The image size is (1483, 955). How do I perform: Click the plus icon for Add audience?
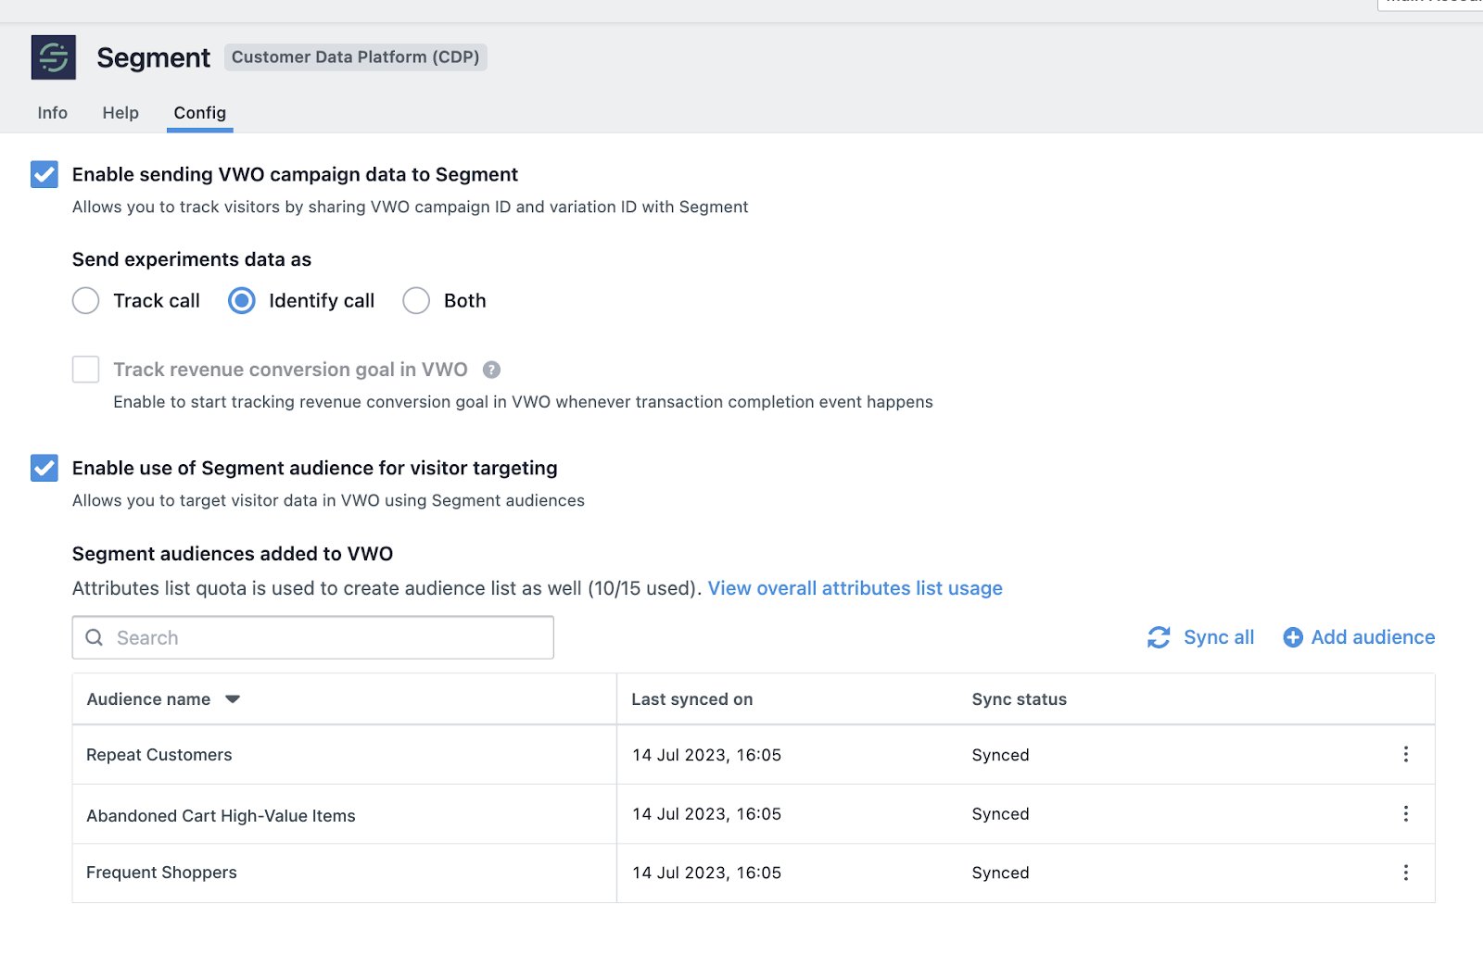click(x=1293, y=637)
